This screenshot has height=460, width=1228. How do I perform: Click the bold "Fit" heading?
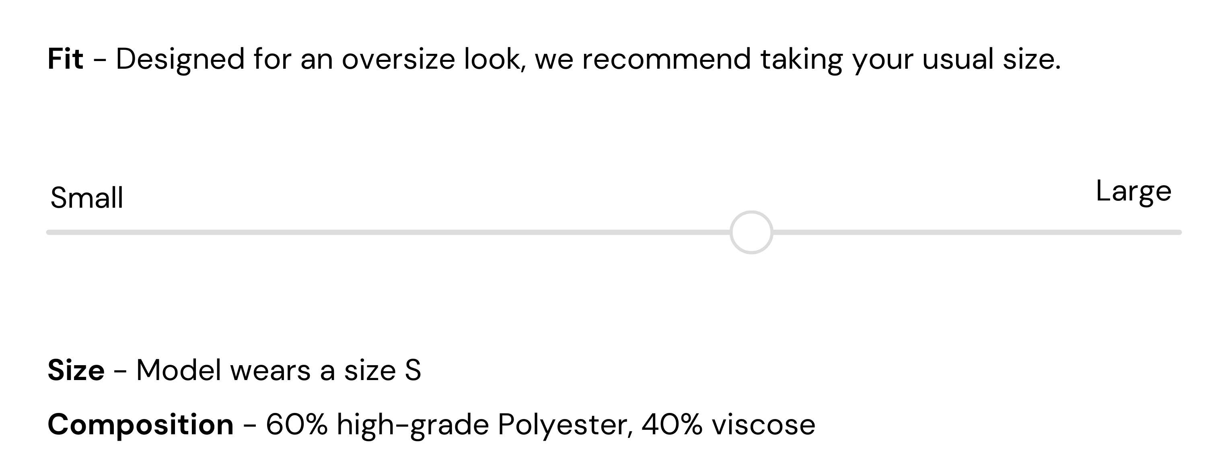tap(65, 59)
